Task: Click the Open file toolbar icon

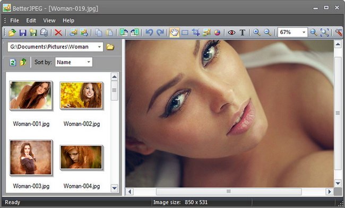Action: [x=12, y=32]
